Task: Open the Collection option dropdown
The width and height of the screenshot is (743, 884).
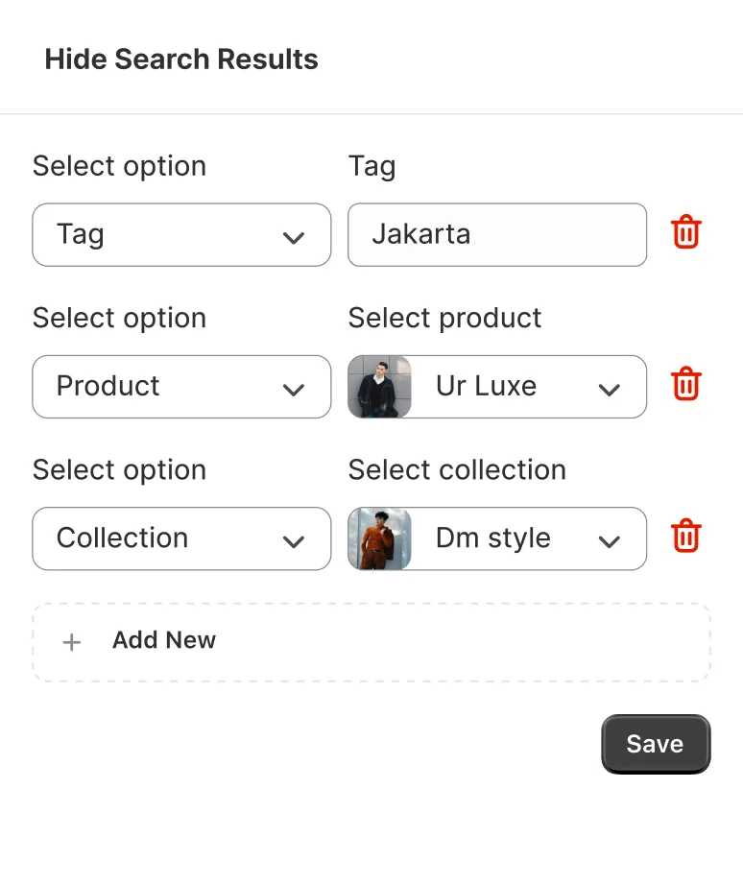Action: point(180,538)
